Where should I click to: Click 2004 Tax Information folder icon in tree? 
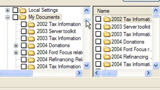pyautogui.click(x=31, y=67)
